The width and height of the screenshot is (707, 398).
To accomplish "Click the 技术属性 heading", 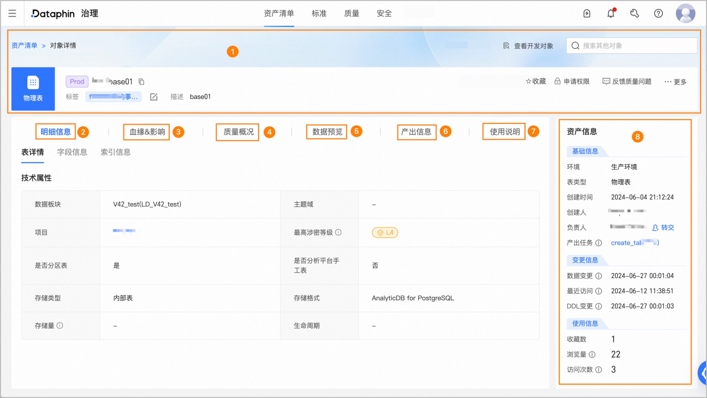I will [x=36, y=178].
